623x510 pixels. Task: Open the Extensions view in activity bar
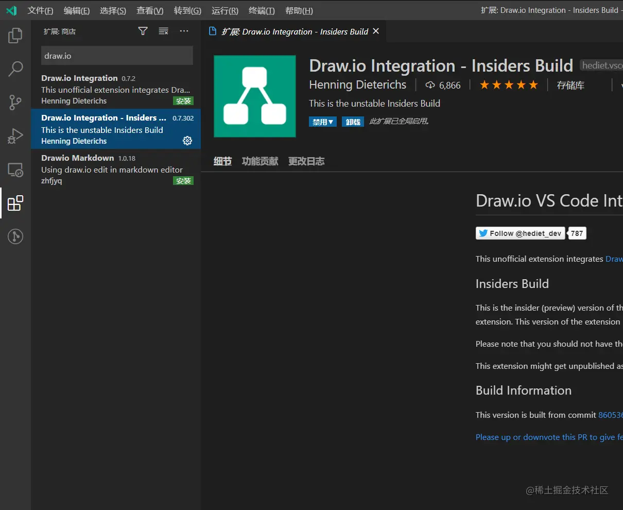click(x=15, y=203)
